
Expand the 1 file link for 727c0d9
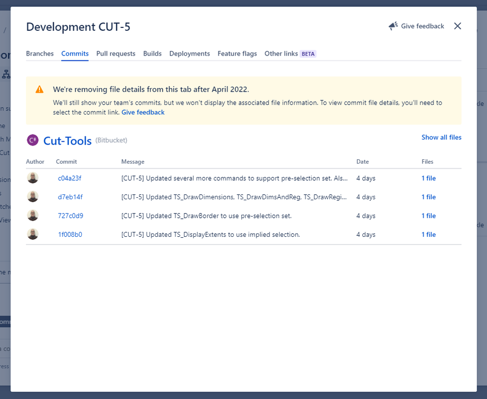pyautogui.click(x=429, y=216)
